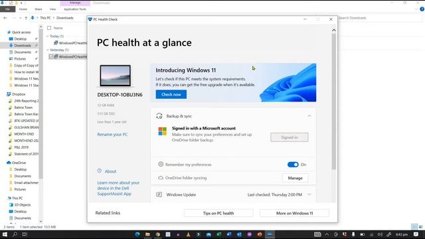Show hidden tray icons chevron
The image size is (425, 239).
tap(327, 234)
